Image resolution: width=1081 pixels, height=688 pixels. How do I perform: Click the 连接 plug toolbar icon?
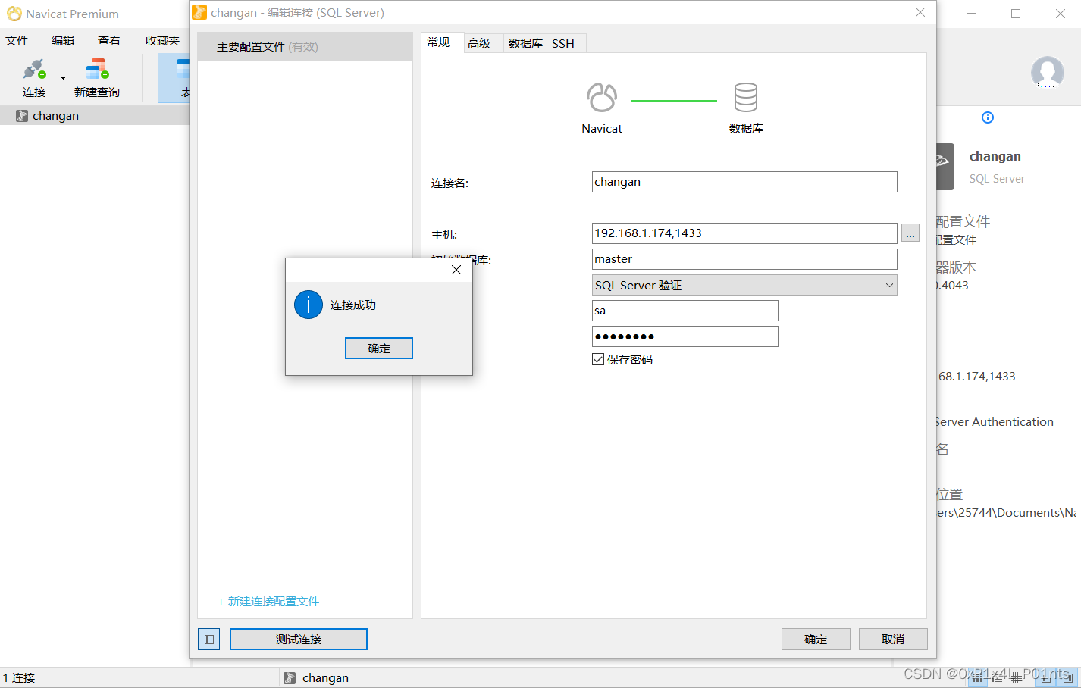click(x=34, y=70)
